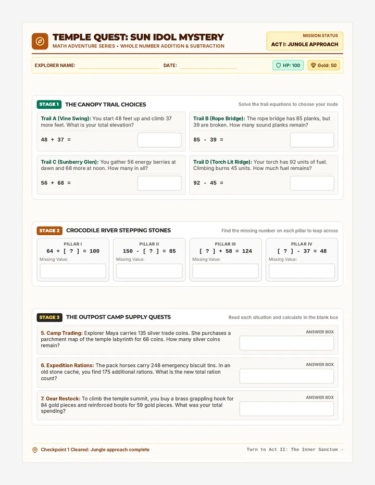
Task: Click Pillar II missing value box
Action: point(149,271)
